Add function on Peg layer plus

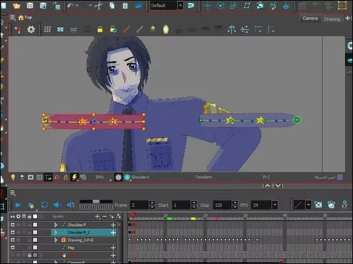coord(113,248)
